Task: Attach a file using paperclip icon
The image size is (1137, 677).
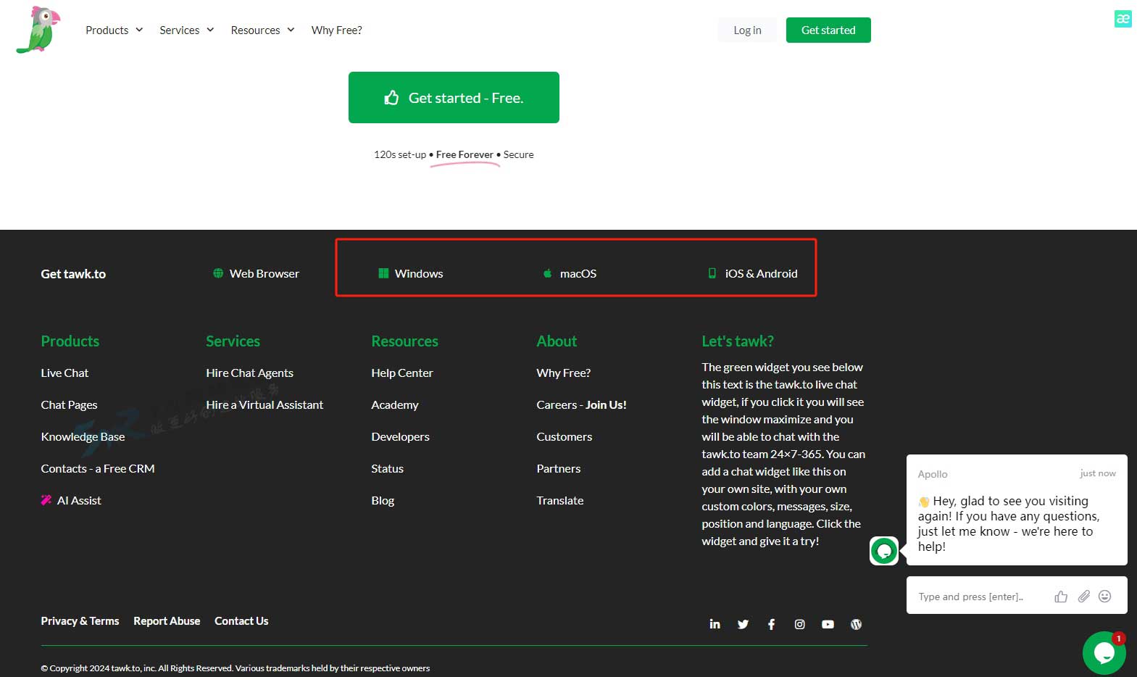Action: (x=1083, y=597)
